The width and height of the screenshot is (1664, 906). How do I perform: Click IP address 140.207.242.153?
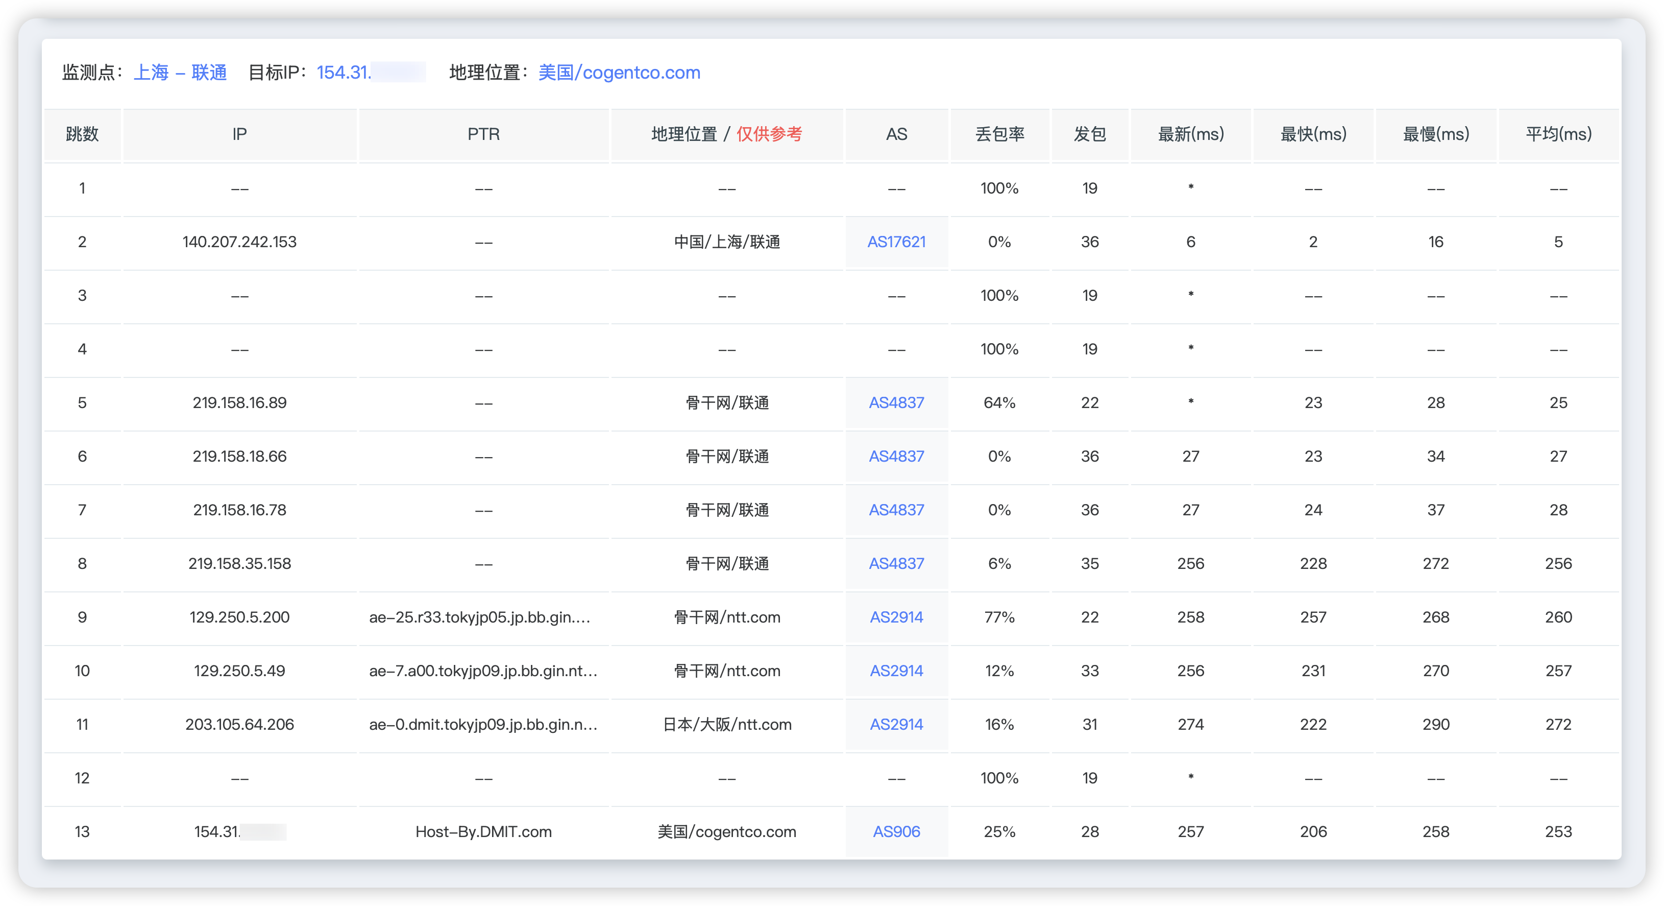[239, 242]
